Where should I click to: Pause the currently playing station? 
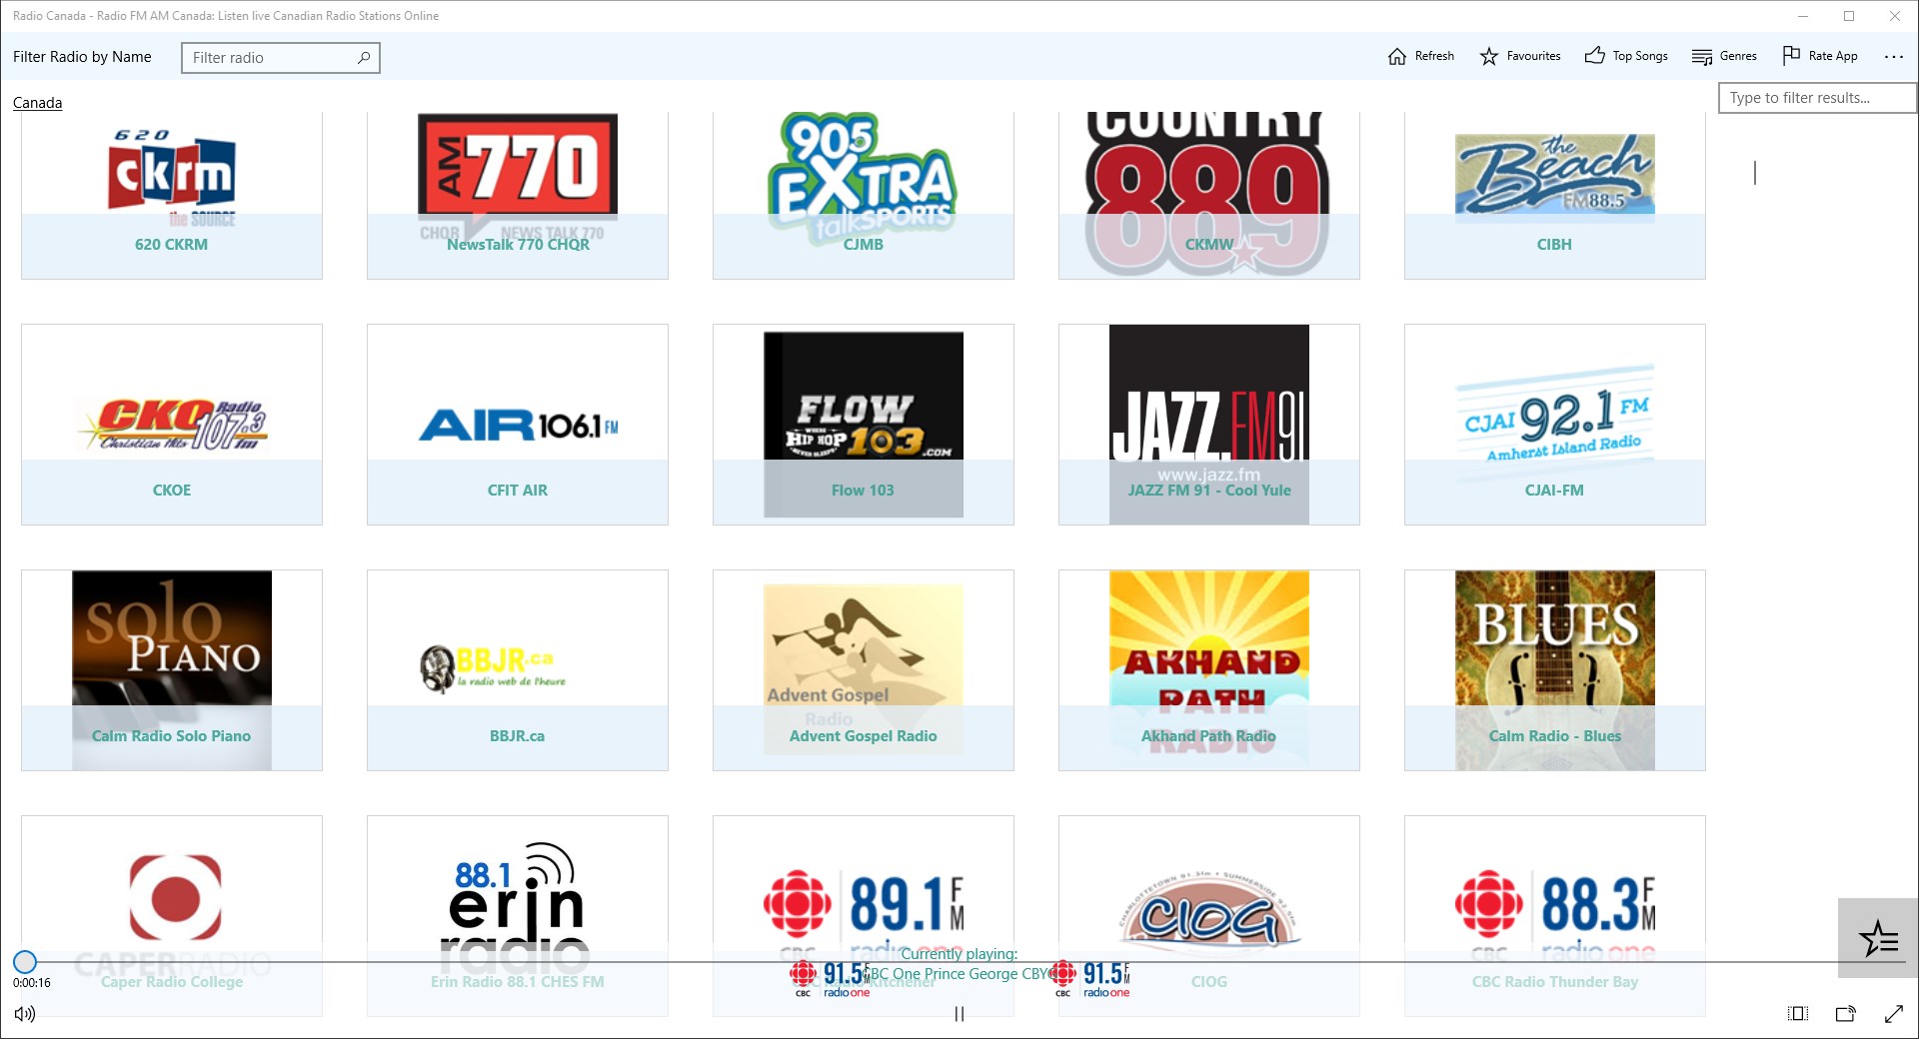coord(959,1014)
